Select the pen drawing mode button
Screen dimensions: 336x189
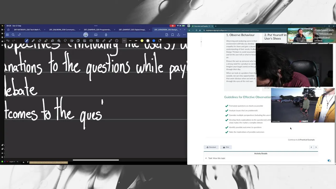click(86, 35)
